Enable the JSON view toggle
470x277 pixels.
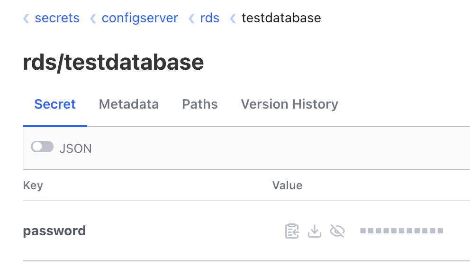point(42,147)
